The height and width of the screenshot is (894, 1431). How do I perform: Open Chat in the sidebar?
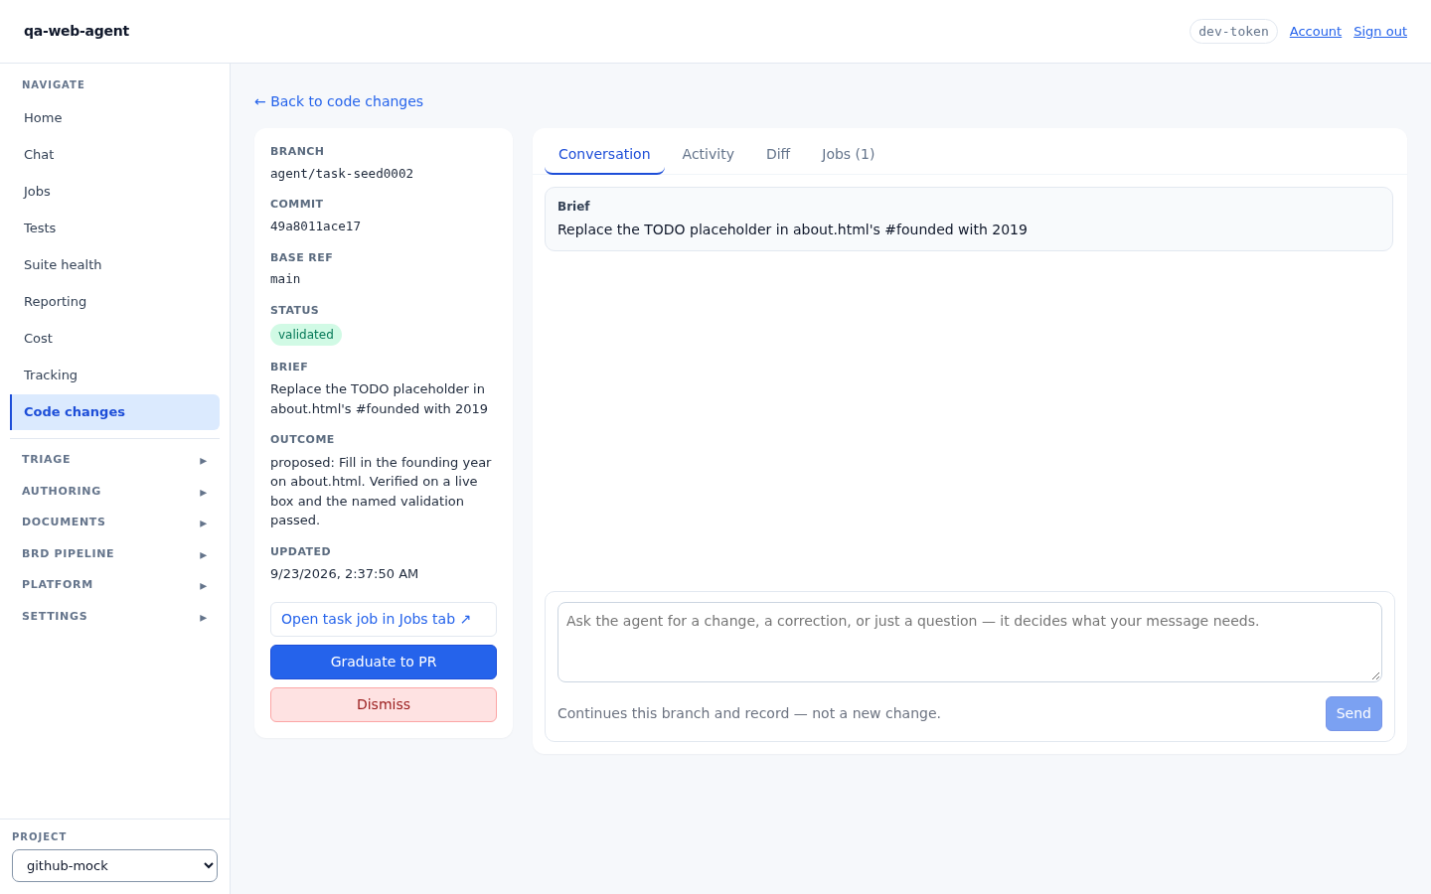114,154
